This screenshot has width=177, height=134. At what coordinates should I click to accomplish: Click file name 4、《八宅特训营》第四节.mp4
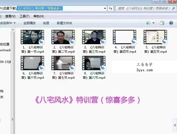click(x=125, y=49)
